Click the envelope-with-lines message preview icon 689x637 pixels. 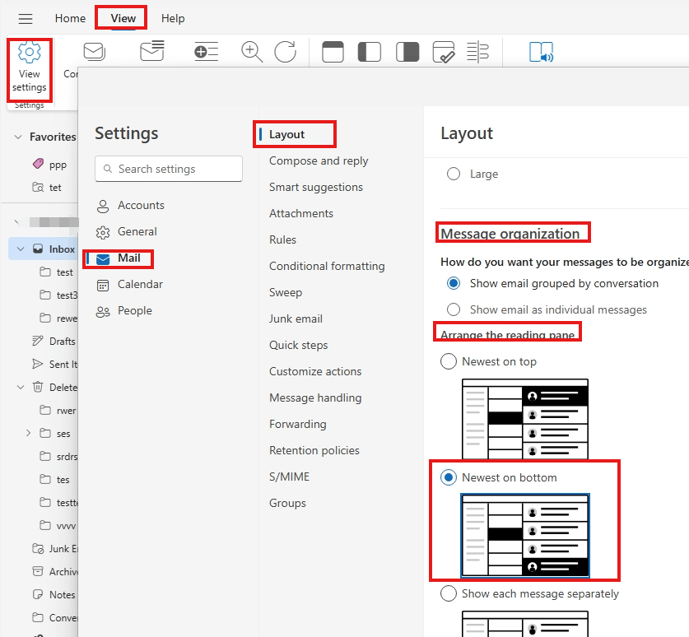[152, 51]
